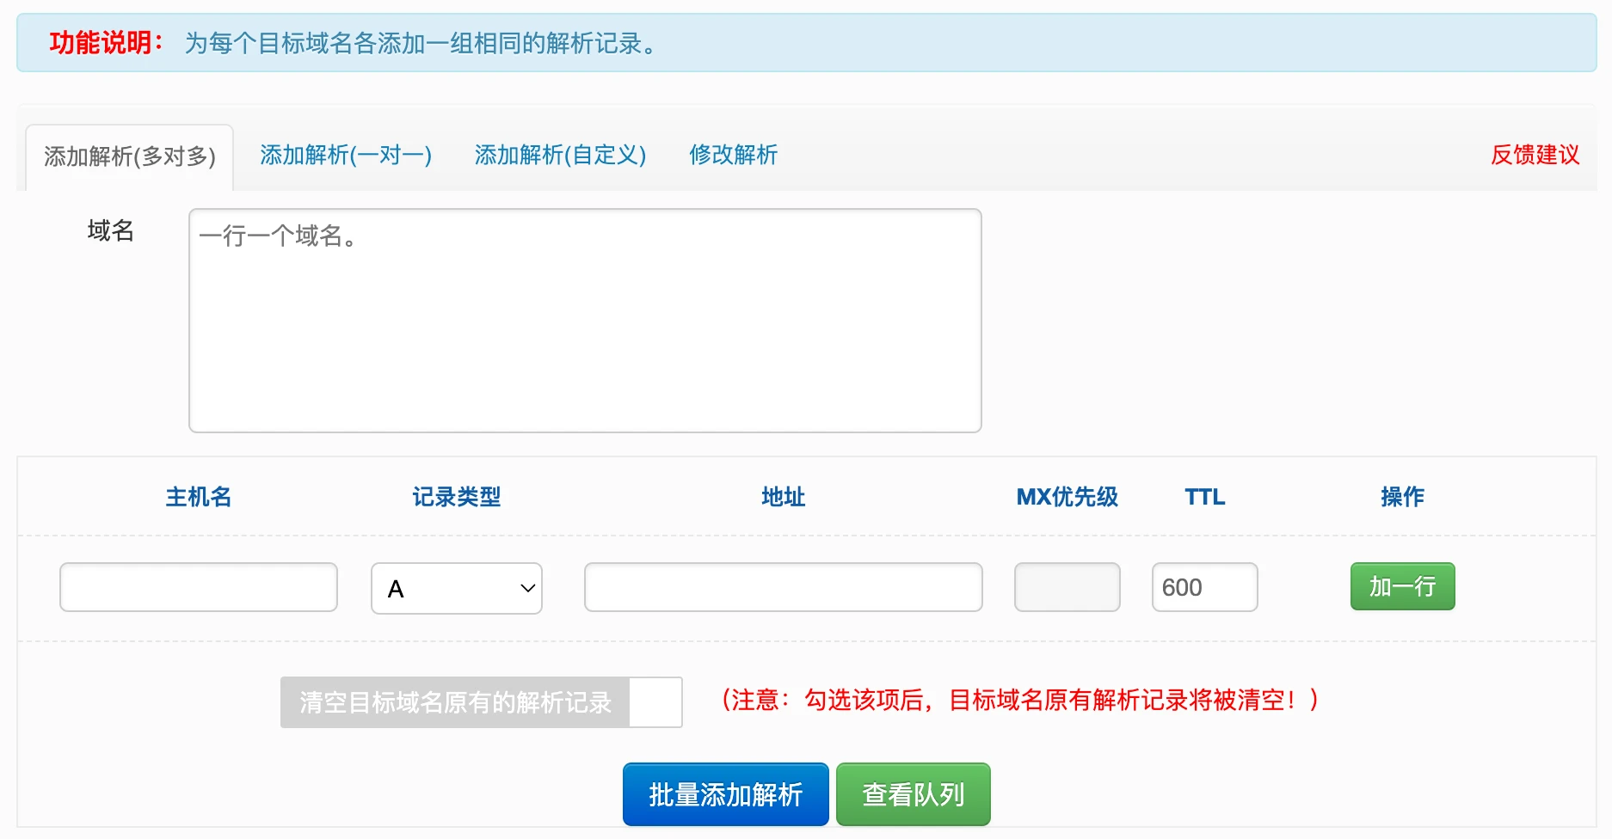Go to the 修改解析 tab

pos(733,155)
